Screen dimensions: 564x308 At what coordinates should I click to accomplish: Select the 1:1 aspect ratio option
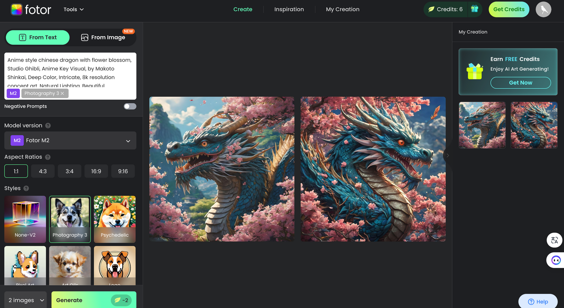pos(16,171)
